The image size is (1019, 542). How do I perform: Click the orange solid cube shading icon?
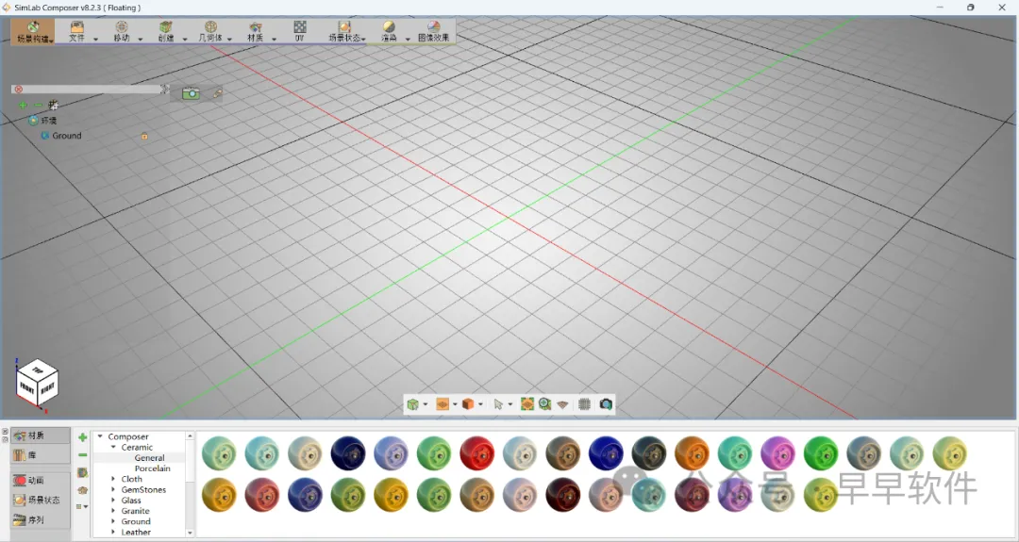[468, 404]
